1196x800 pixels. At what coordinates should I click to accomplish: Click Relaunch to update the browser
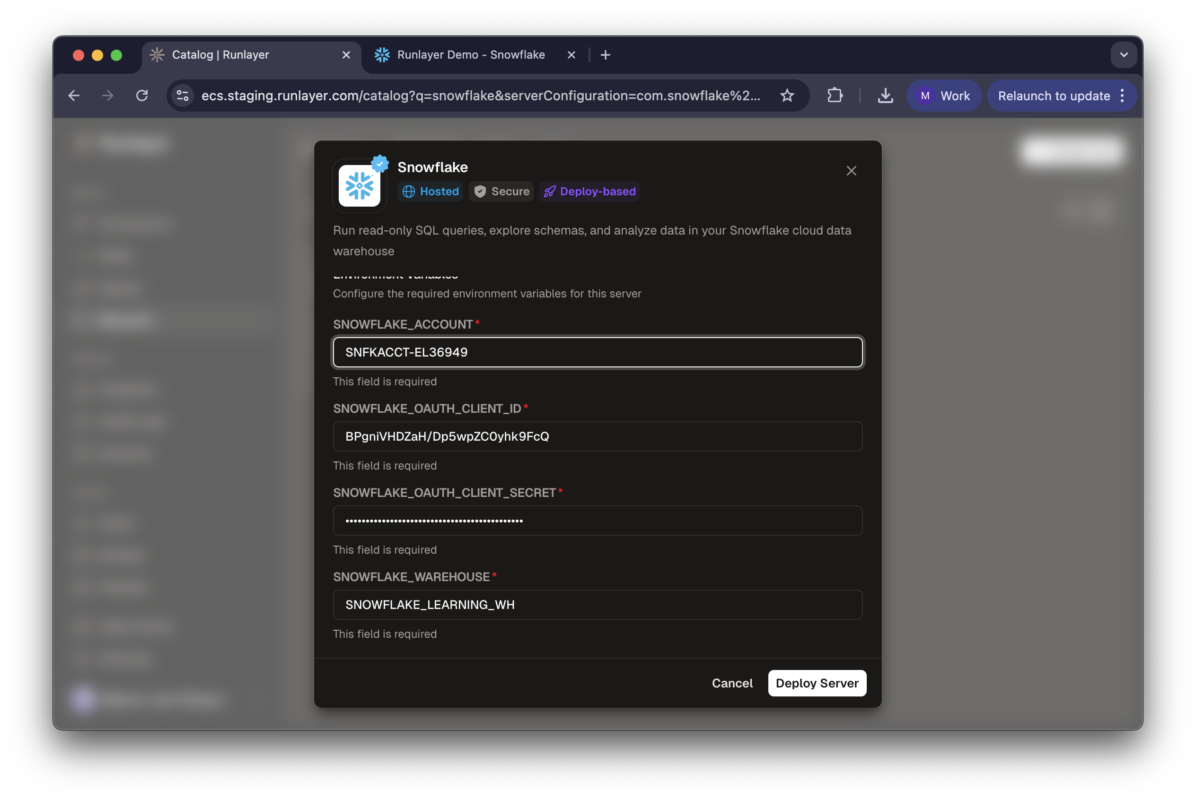pyautogui.click(x=1053, y=96)
